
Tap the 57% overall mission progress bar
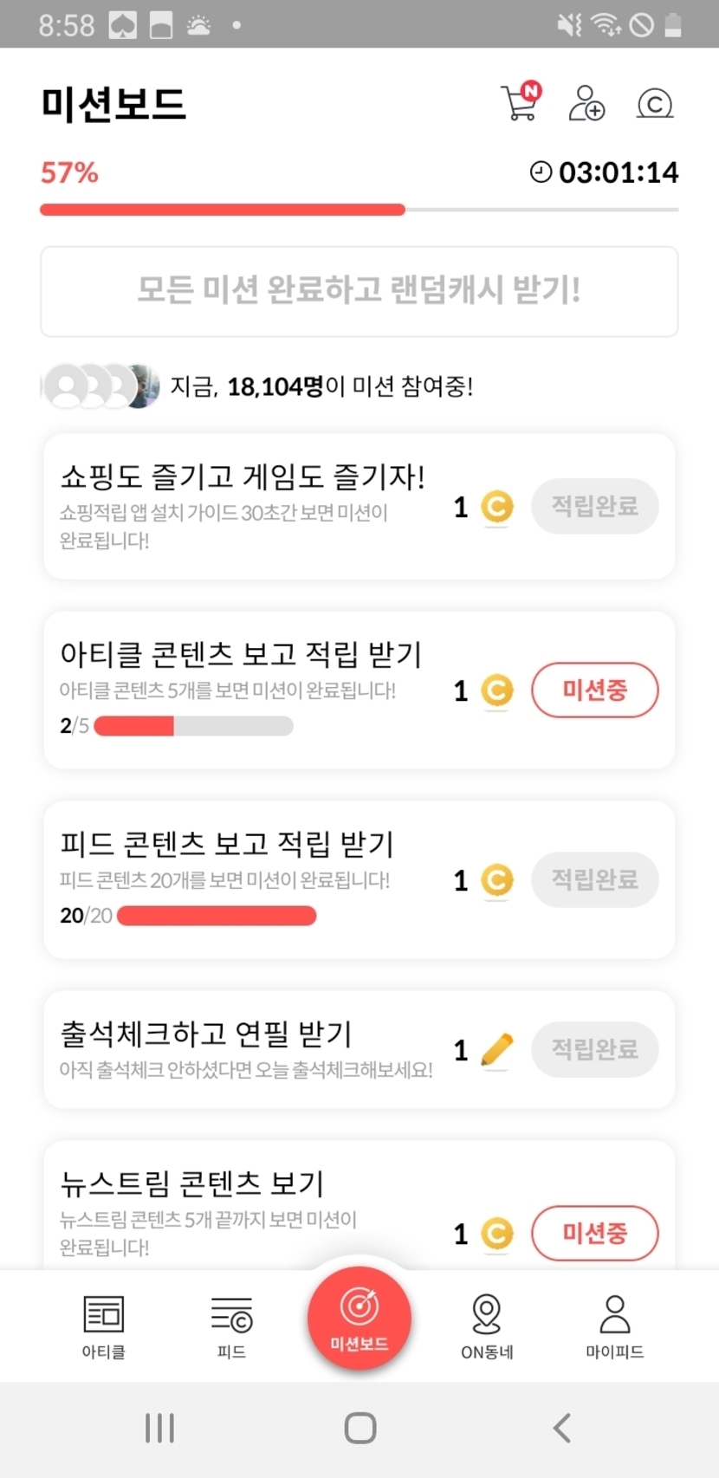pos(359,210)
